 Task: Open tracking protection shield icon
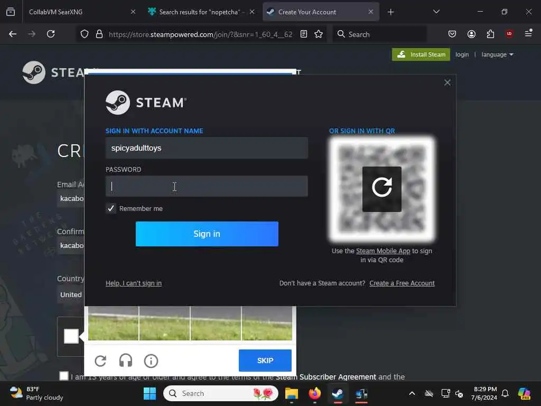(x=85, y=34)
